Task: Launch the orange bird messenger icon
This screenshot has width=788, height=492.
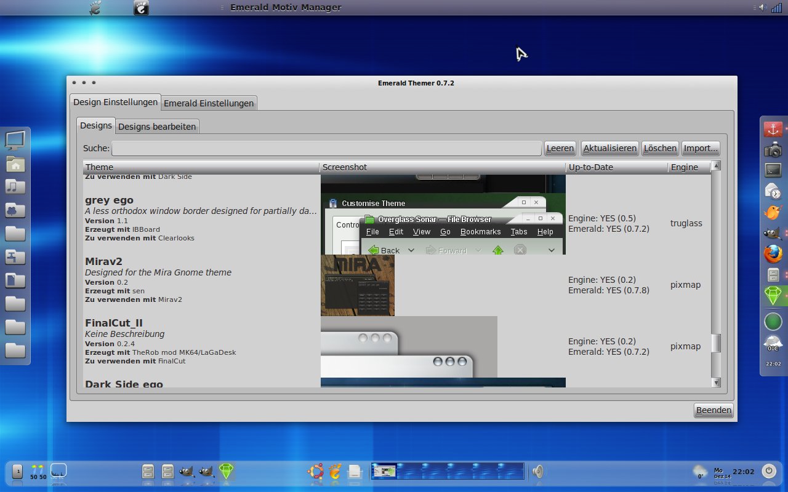Action: coord(773,212)
